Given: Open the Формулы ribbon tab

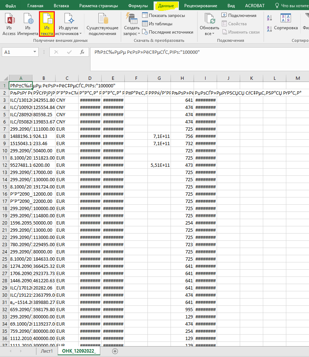Looking at the screenshot, I should [138, 6].
